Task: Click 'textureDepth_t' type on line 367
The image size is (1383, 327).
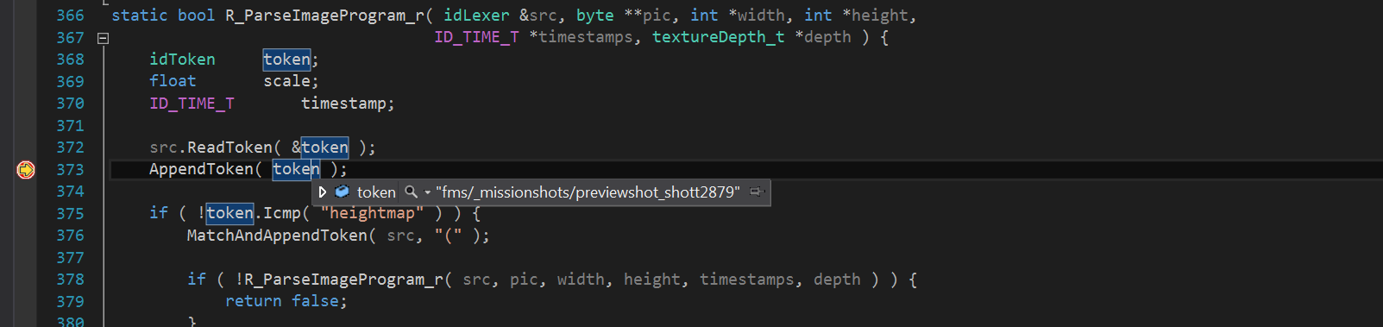Action: pyautogui.click(x=718, y=37)
